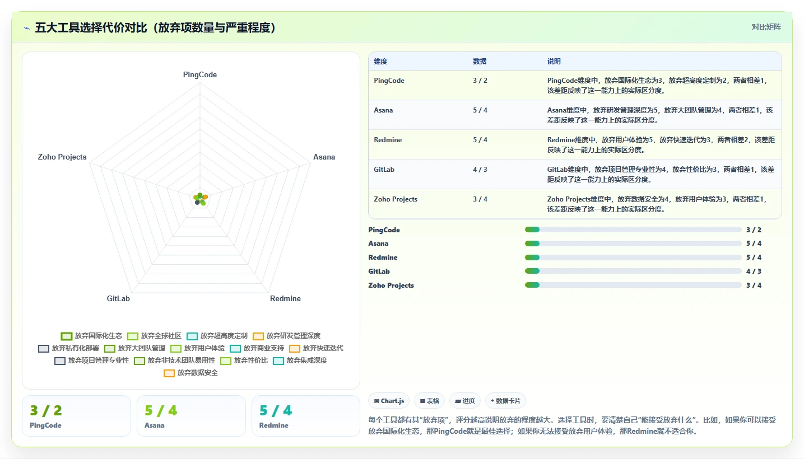This screenshot has width=804, height=459.
Task: Click the Zoho Projects axis label on the radar chart
Action: click(x=62, y=157)
